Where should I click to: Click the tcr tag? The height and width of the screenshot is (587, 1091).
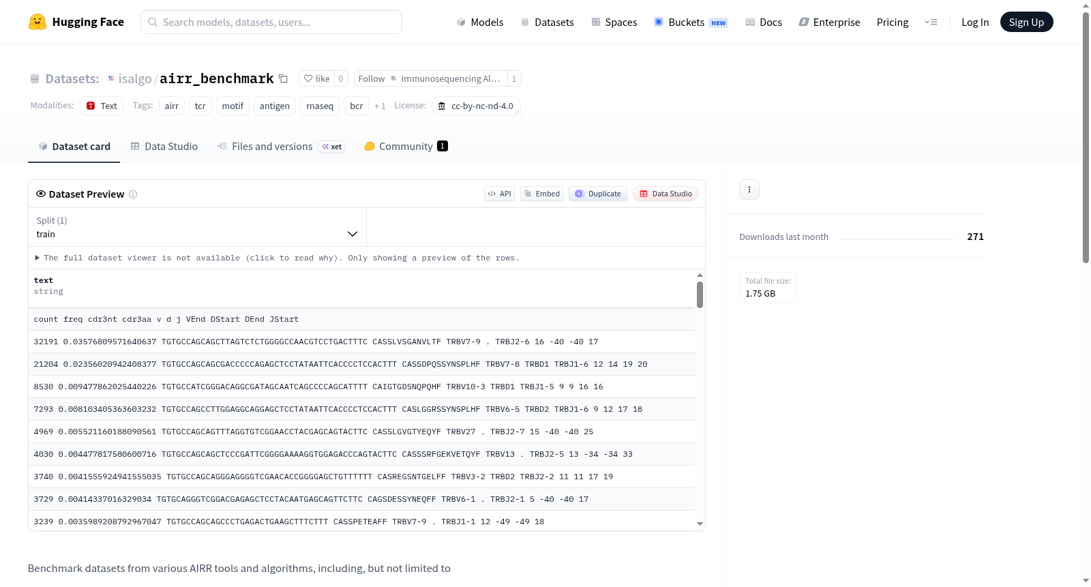[x=200, y=106]
